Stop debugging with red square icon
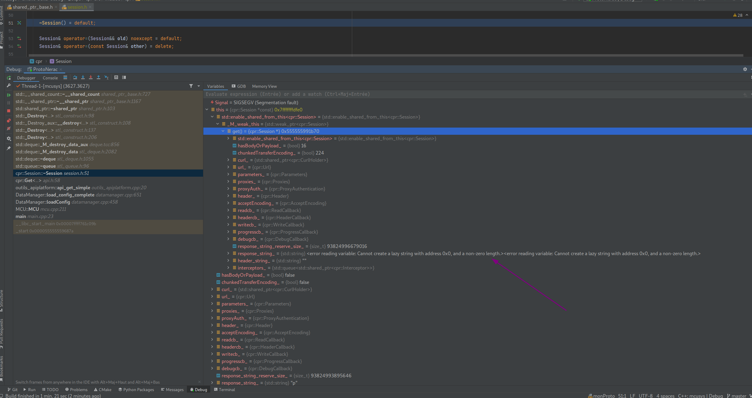 click(x=9, y=111)
